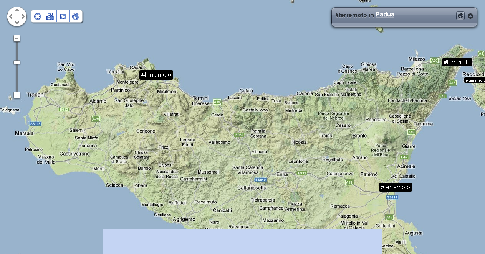
Task: Zoom in using the plus button
Action: pos(17,38)
